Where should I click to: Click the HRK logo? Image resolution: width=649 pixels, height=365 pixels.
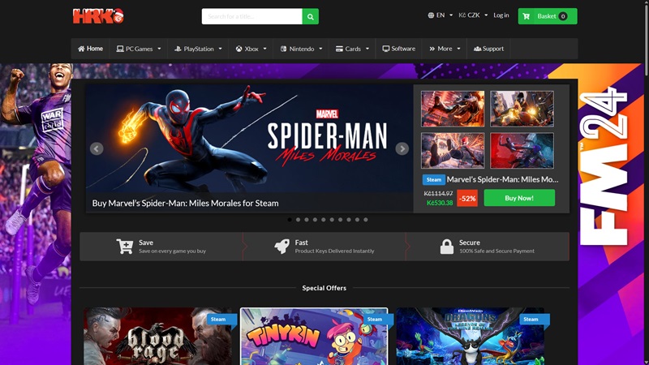pos(98,16)
